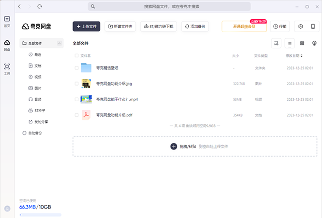
Task: Toggle the select-all checkbox beside 文件名
Action: click(x=76, y=55)
